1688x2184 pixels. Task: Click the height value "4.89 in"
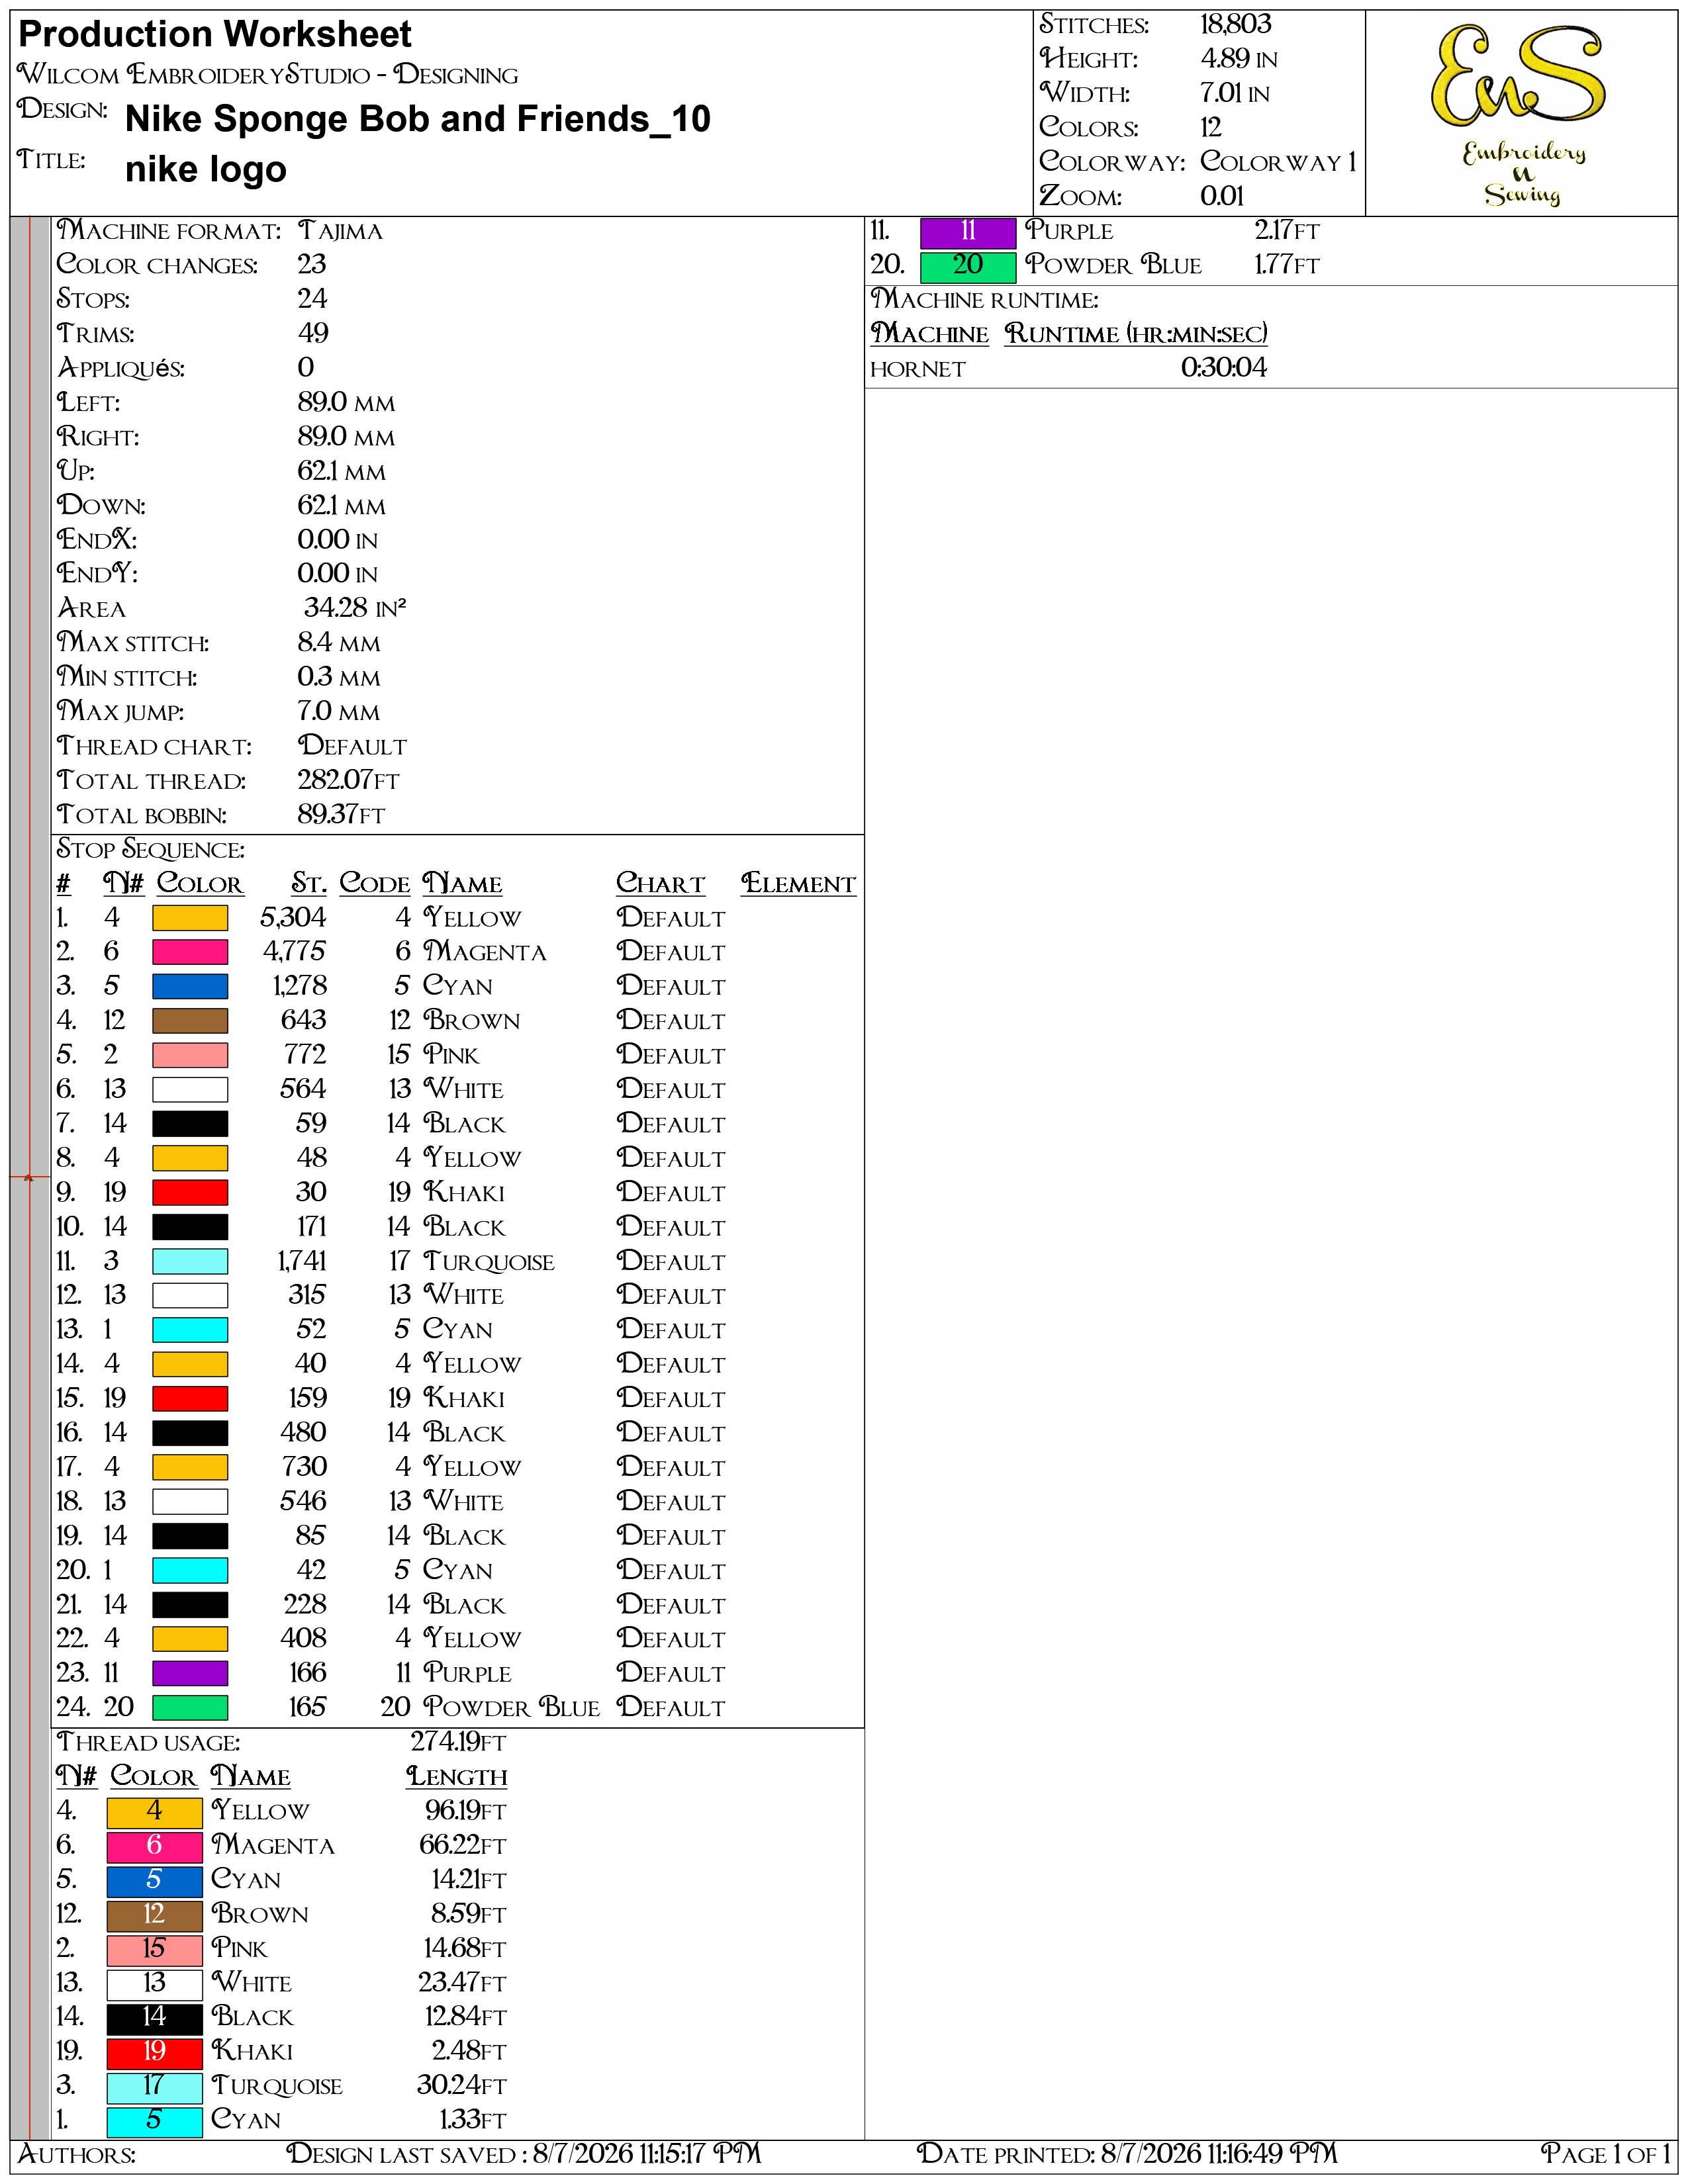coord(1239,59)
